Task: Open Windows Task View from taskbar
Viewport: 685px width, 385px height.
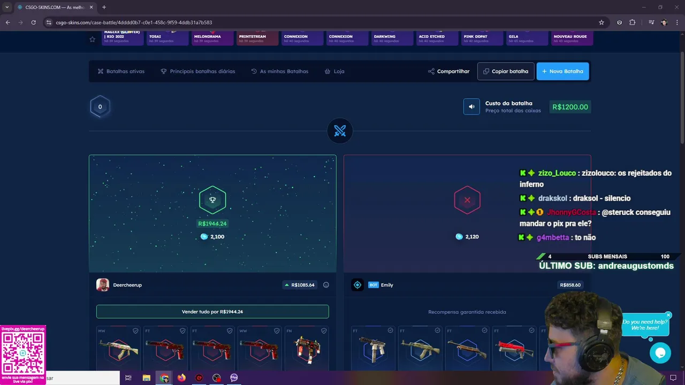Action: pos(128,378)
